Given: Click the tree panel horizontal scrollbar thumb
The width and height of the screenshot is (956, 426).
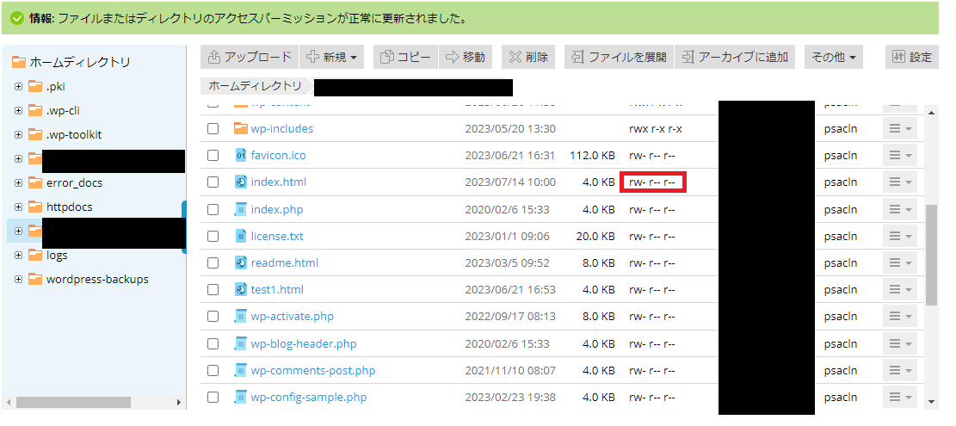Looking at the screenshot, I should (x=74, y=402).
